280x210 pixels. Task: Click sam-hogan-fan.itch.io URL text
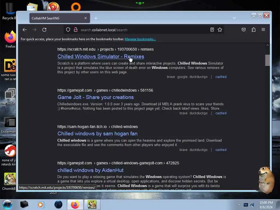point(98,127)
